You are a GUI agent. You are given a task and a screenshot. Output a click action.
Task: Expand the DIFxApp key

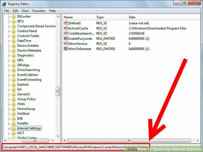pyautogui.click(x=9, y=65)
